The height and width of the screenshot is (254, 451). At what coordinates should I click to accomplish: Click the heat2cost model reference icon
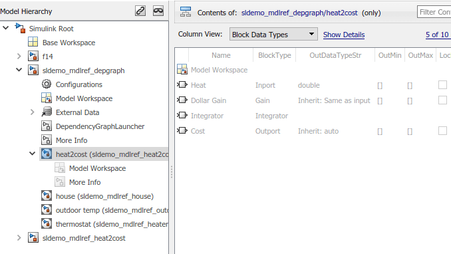click(x=47, y=154)
